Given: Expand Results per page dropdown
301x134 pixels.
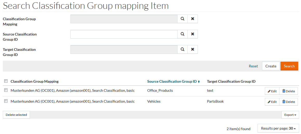Looking at the screenshot, I should point(278,128).
